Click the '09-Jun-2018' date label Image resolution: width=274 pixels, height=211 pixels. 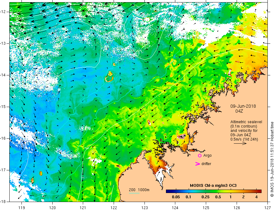tap(243, 106)
